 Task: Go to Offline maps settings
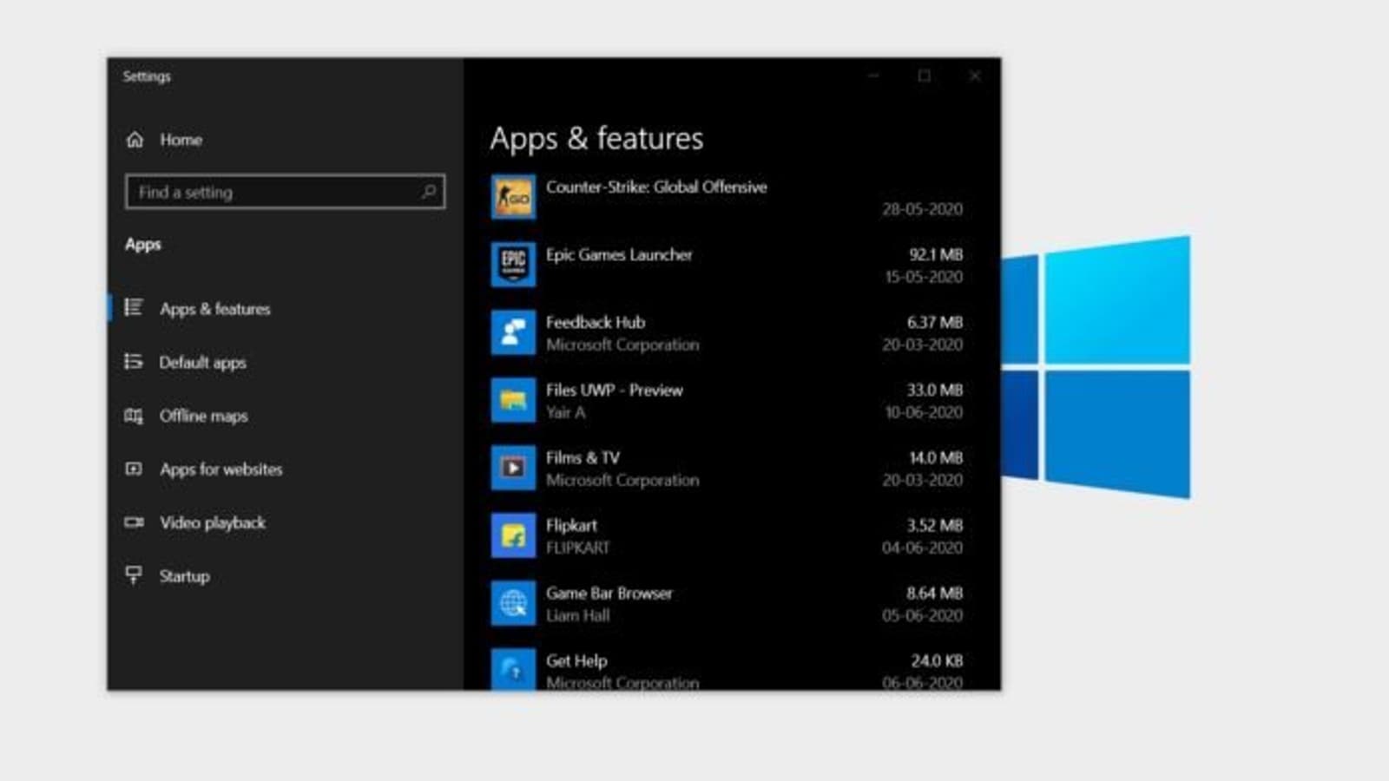(203, 417)
